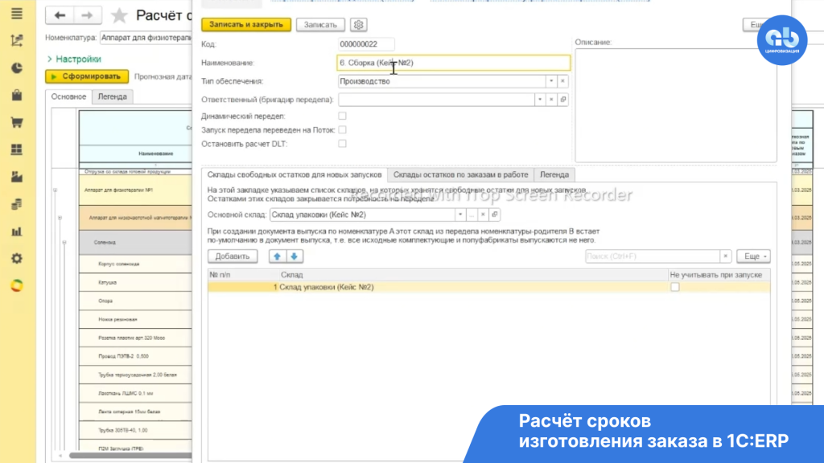Viewport: 824px width, 463px height.
Task: Go forward with the right arrow button
Action: point(87,15)
